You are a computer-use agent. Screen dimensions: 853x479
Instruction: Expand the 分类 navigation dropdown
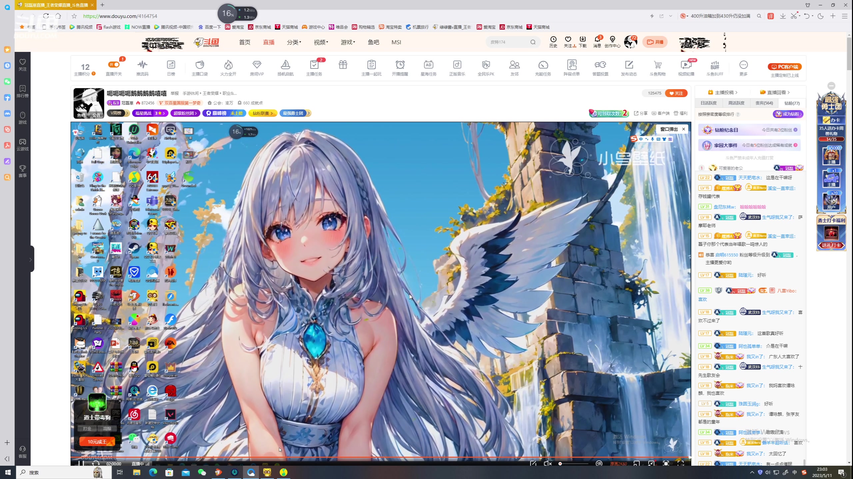[294, 42]
